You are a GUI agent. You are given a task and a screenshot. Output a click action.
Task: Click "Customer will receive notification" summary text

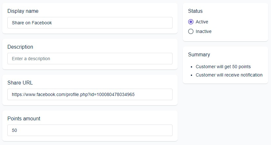click(229, 75)
